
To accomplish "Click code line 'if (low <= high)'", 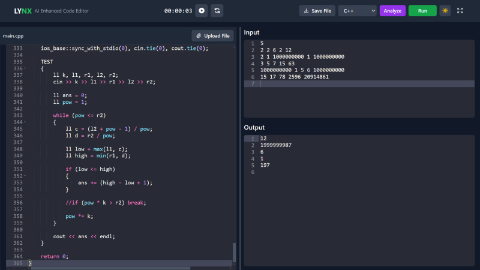I will pyautogui.click(x=91, y=169).
